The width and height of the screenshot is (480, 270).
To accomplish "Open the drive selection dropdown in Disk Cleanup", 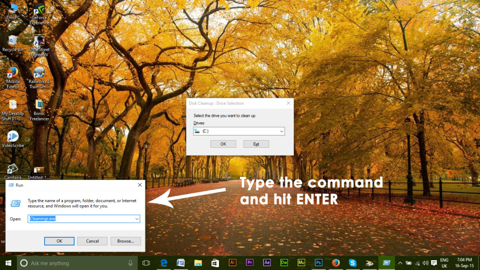I will tap(281, 131).
